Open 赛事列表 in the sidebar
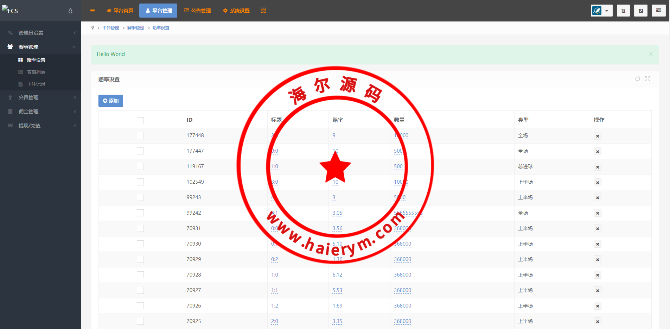This screenshot has height=329, width=670. (36, 72)
